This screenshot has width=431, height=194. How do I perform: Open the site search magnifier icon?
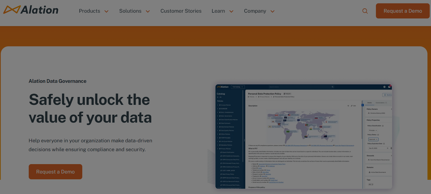(x=365, y=11)
